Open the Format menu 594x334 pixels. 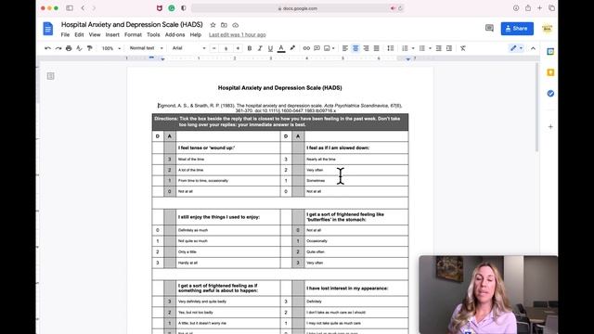click(133, 35)
